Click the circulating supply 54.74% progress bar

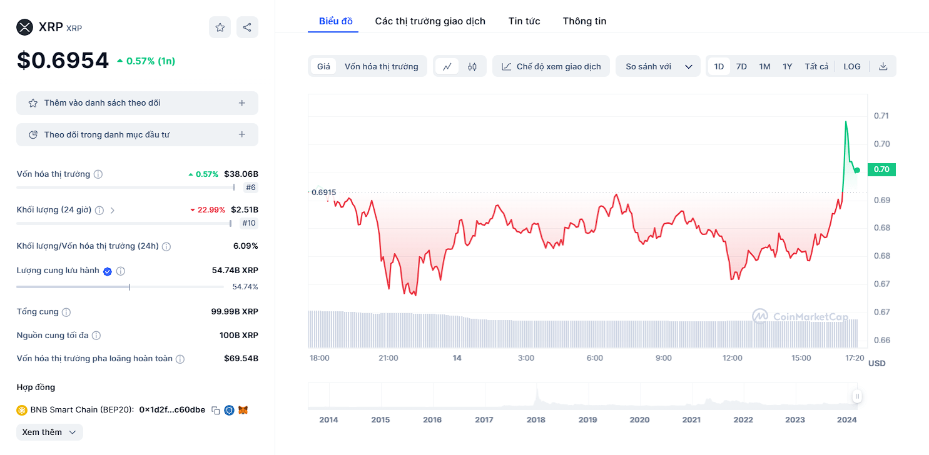[120, 287]
